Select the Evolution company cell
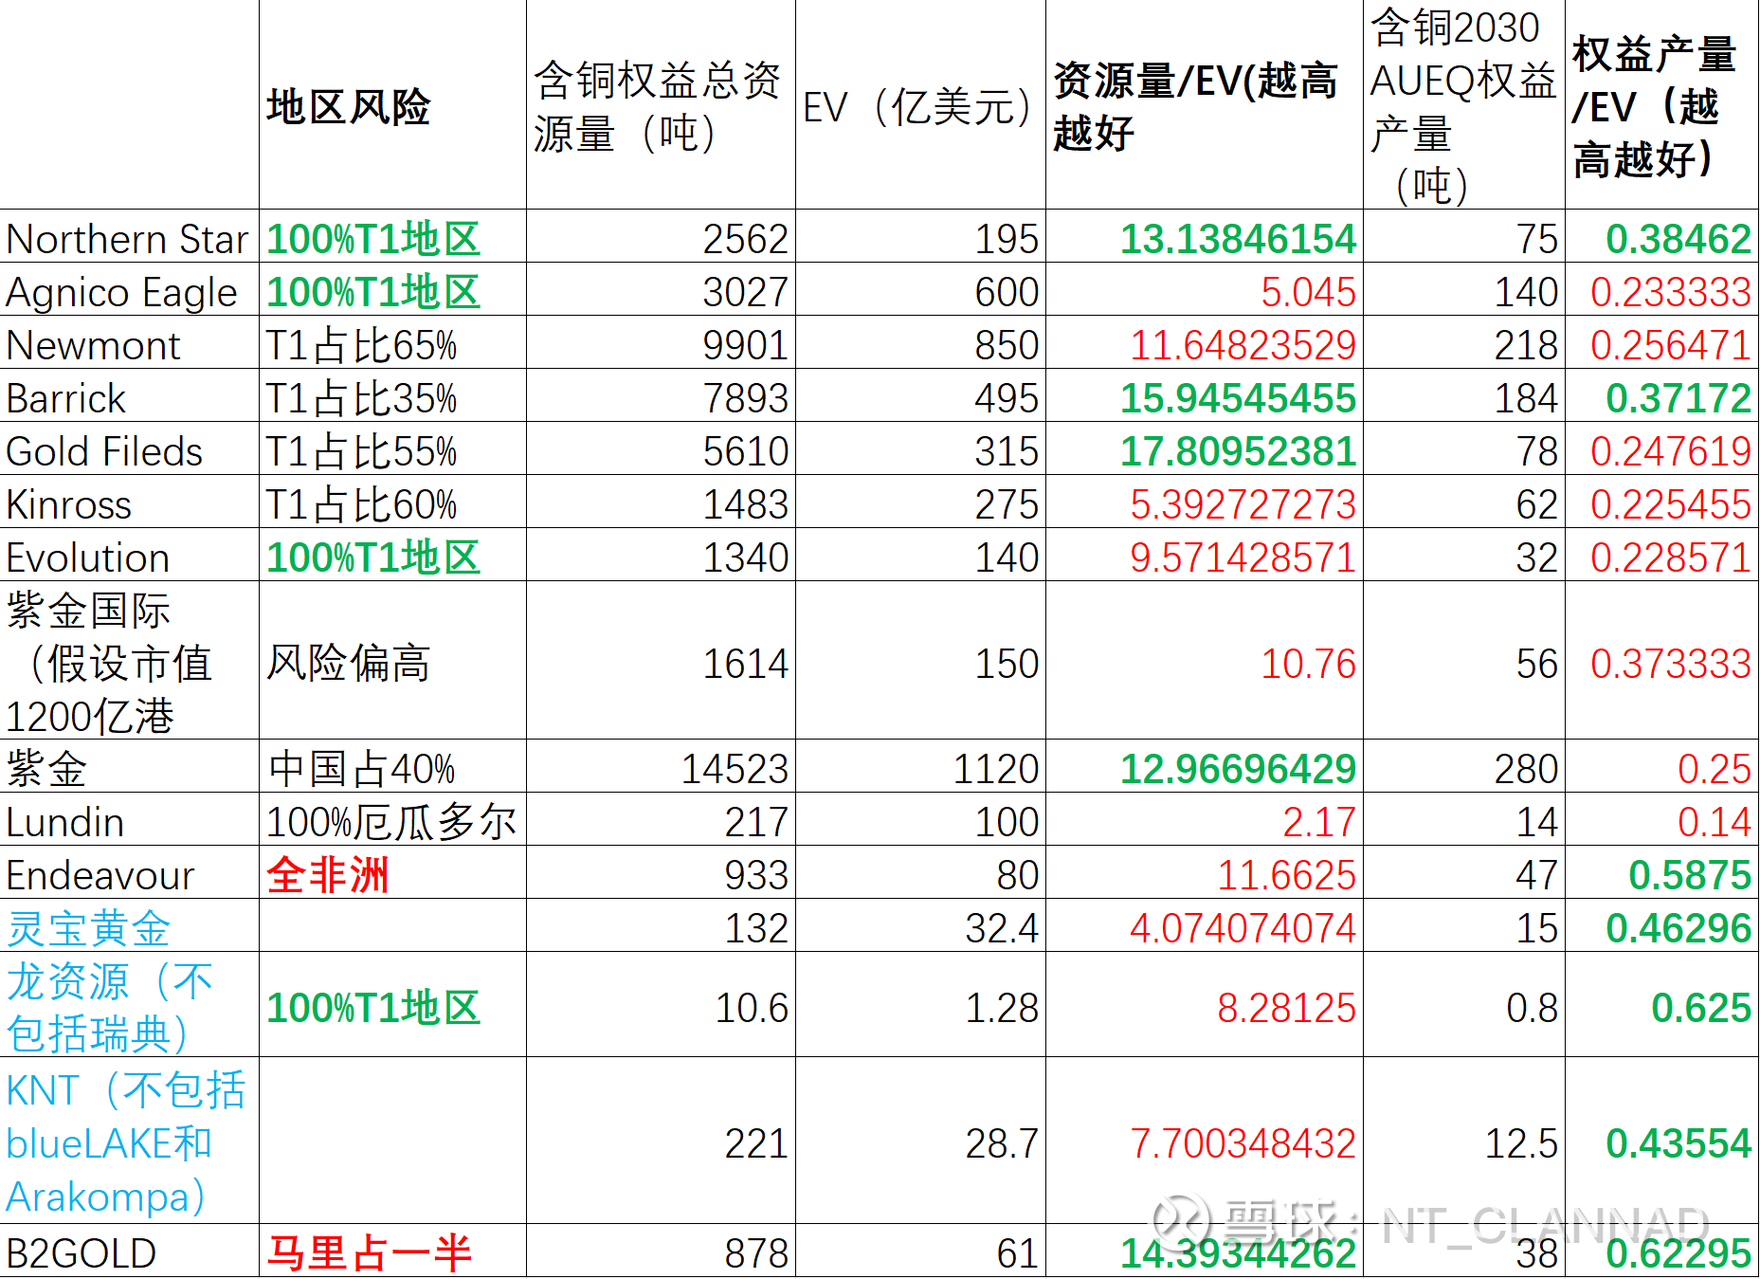1760x1279 pixels. pyautogui.click(x=129, y=556)
